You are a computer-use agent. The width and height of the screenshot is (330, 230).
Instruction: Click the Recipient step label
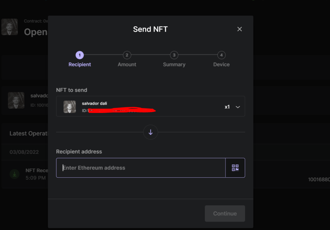click(80, 64)
